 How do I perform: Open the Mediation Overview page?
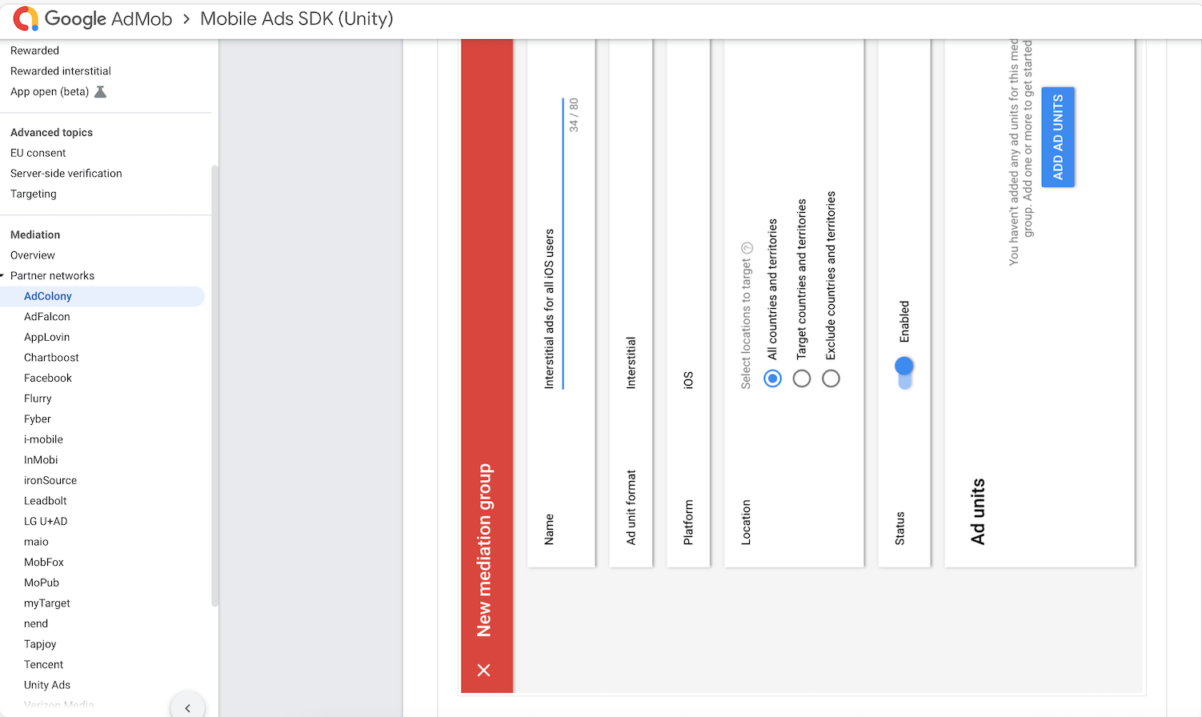32,254
